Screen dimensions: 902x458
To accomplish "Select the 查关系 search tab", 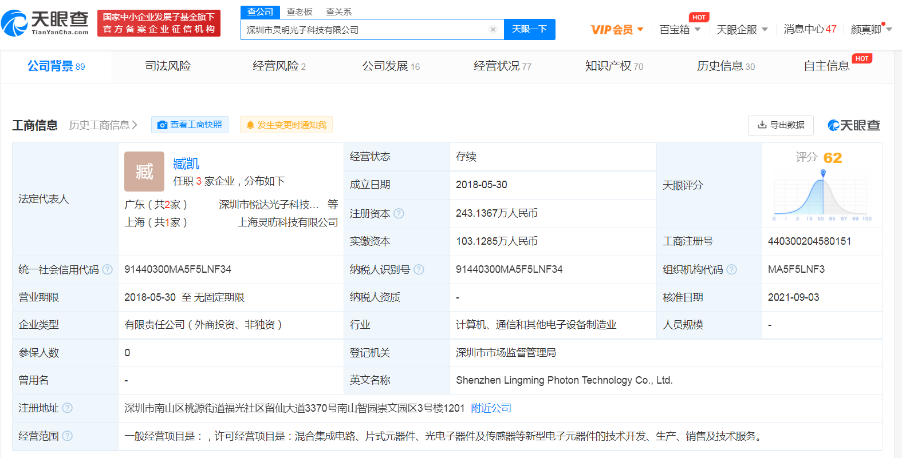I will (x=338, y=11).
